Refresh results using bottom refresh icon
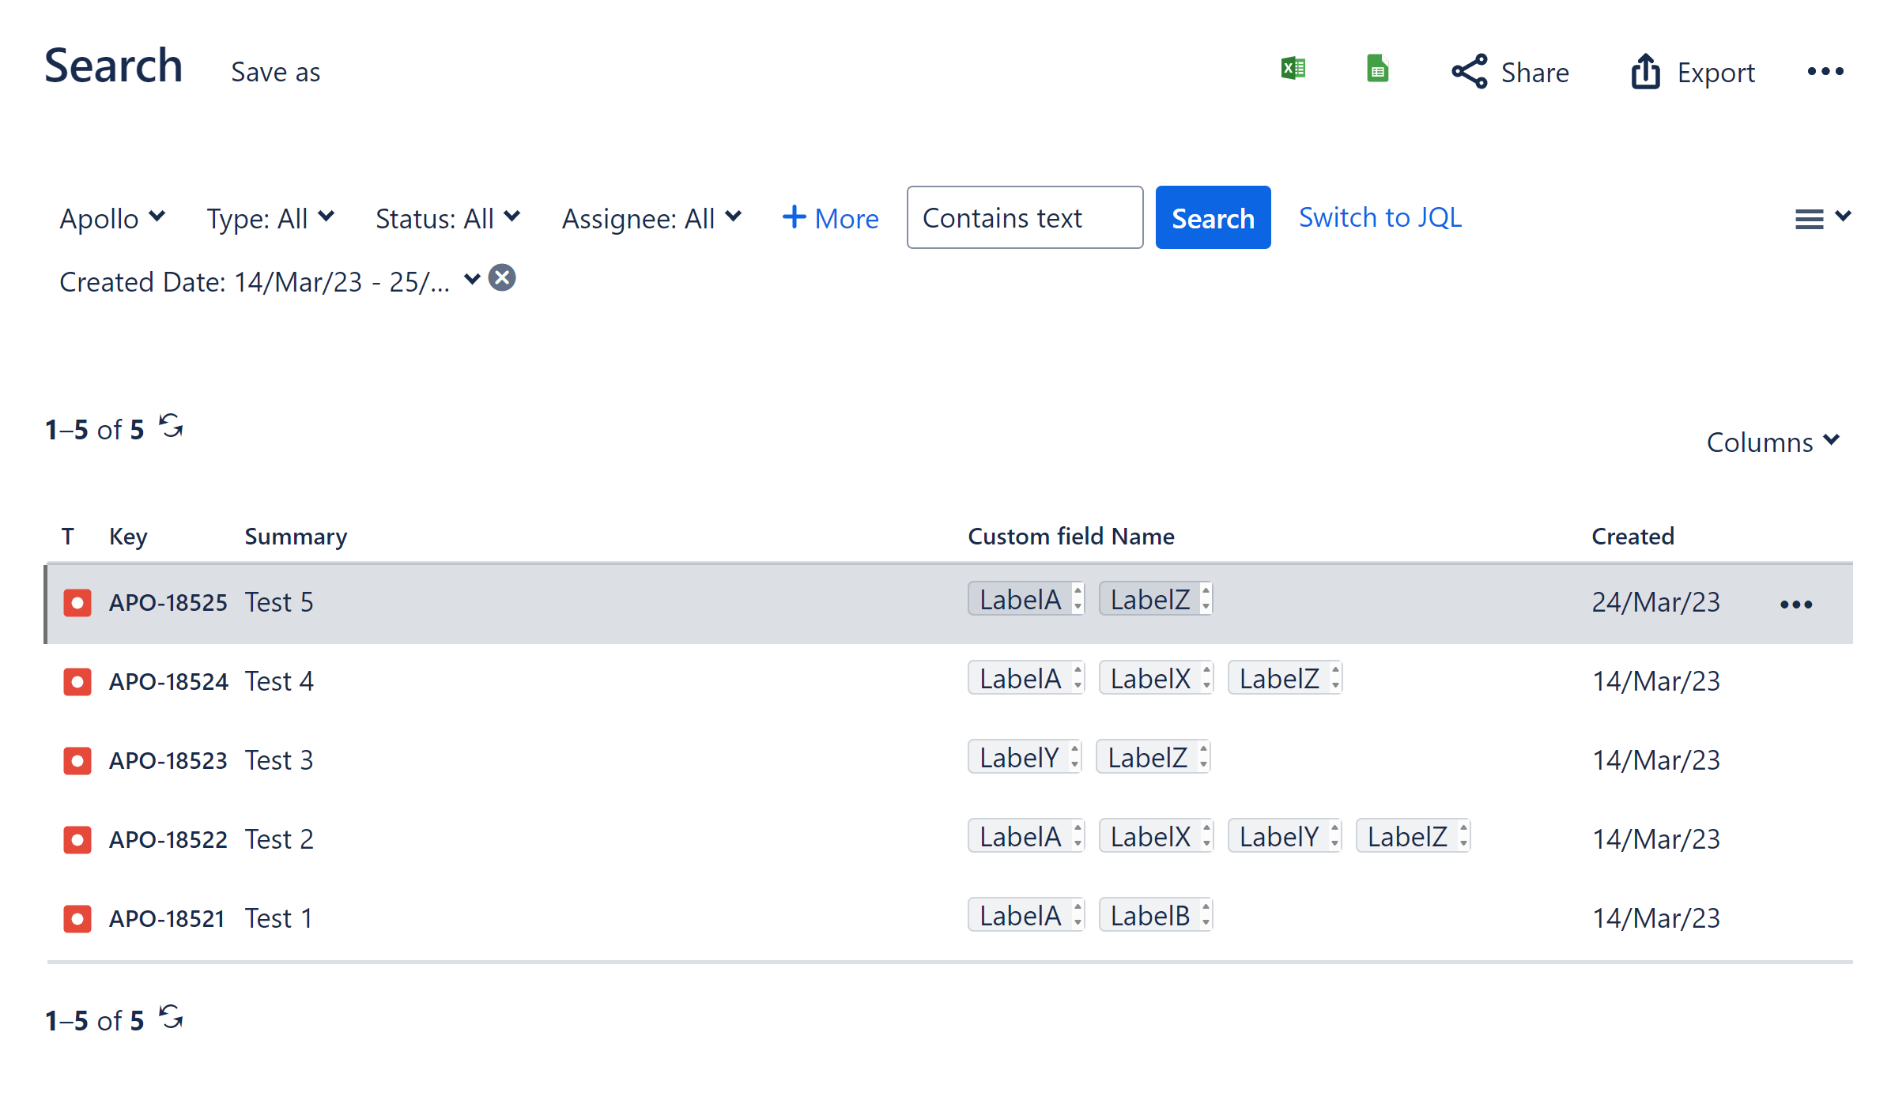The image size is (1891, 1100). tap(171, 1017)
